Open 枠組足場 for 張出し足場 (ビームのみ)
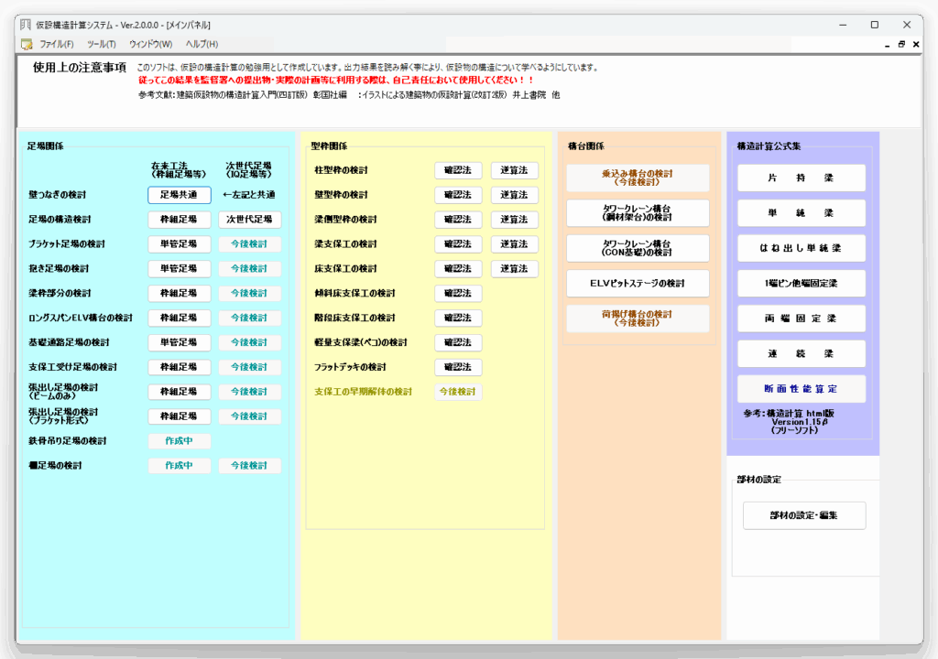The image size is (938, 659). (x=180, y=392)
